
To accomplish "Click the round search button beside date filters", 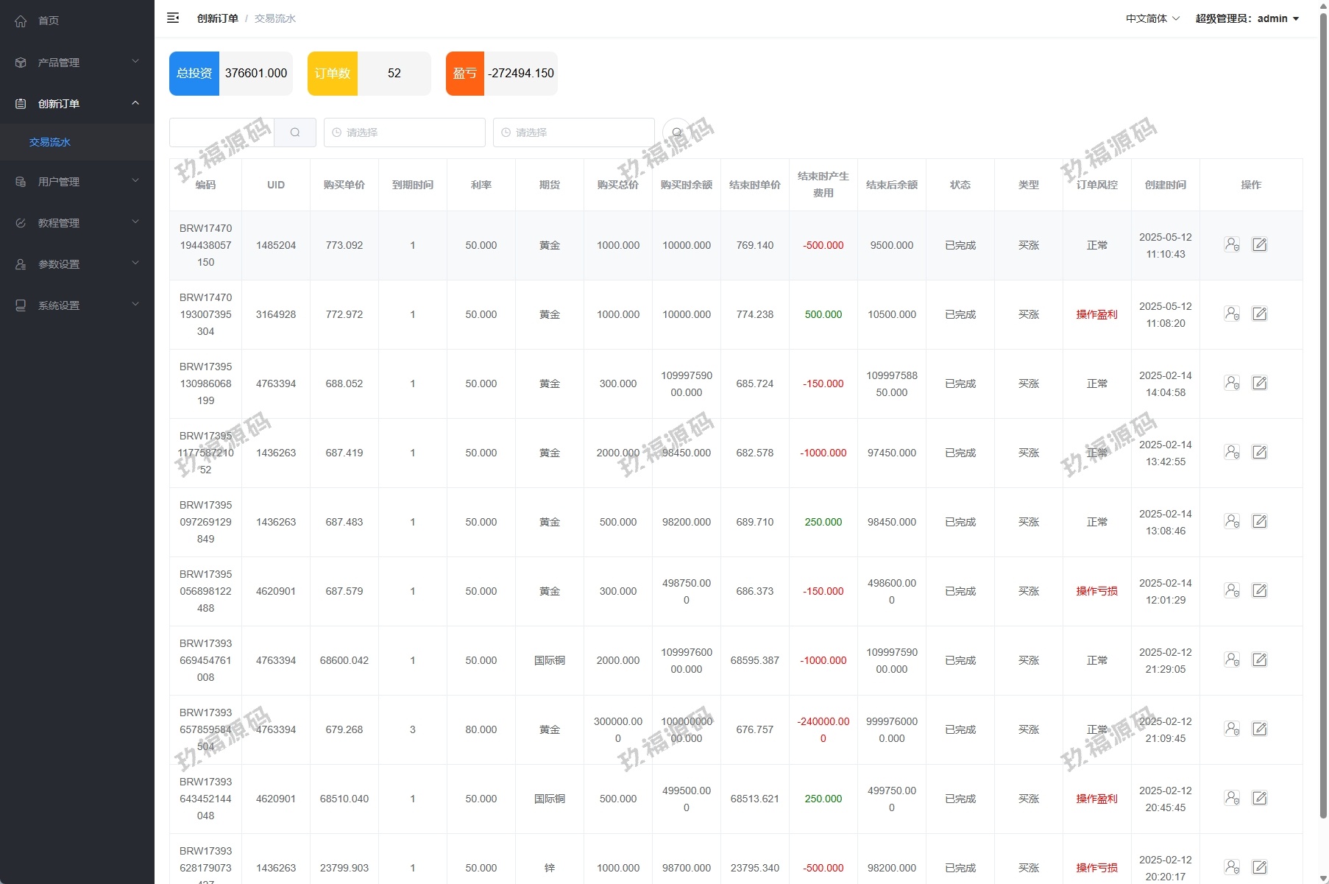I will click(676, 132).
